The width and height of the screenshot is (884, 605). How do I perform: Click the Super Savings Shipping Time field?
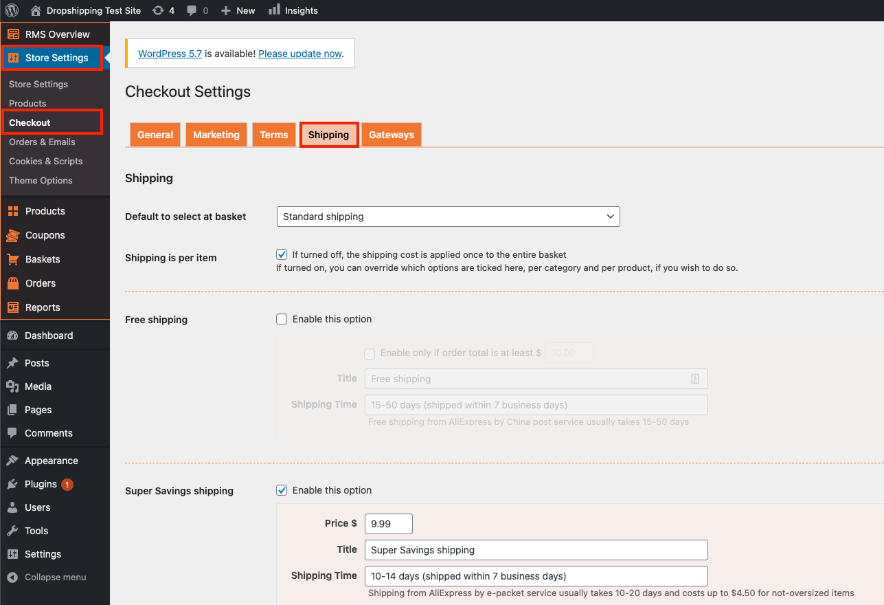(536, 576)
